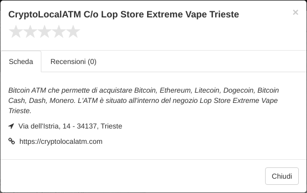Choose the fourth rating star
307x193 pixels.
tap(59, 31)
